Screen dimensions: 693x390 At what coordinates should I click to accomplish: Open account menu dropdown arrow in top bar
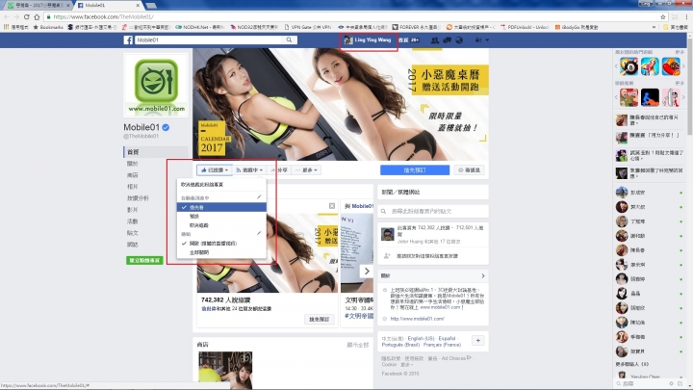[x=487, y=40]
